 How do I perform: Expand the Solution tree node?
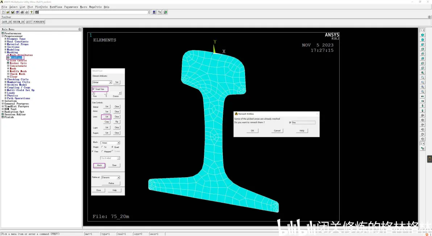point(3,101)
